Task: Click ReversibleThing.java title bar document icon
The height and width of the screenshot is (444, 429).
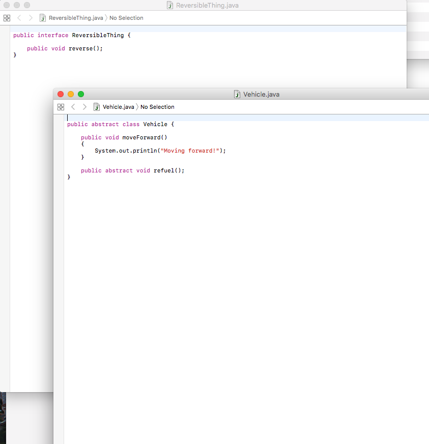Action: [170, 6]
